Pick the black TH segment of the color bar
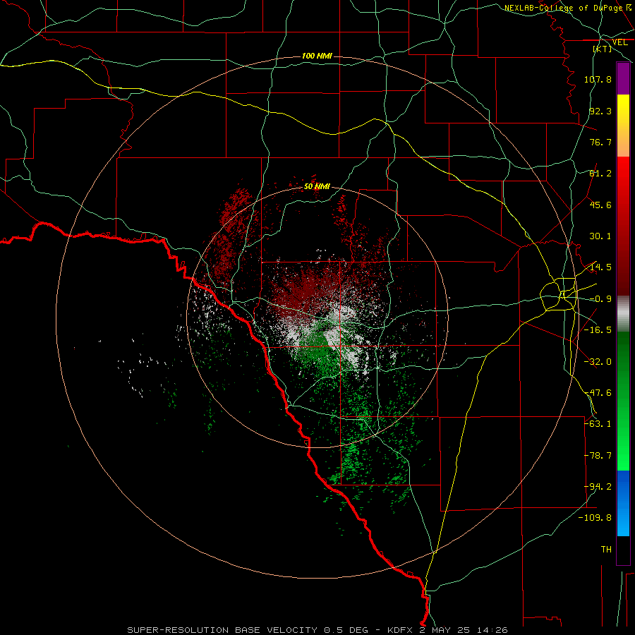Viewport: 635px width, 635px height. click(623, 550)
